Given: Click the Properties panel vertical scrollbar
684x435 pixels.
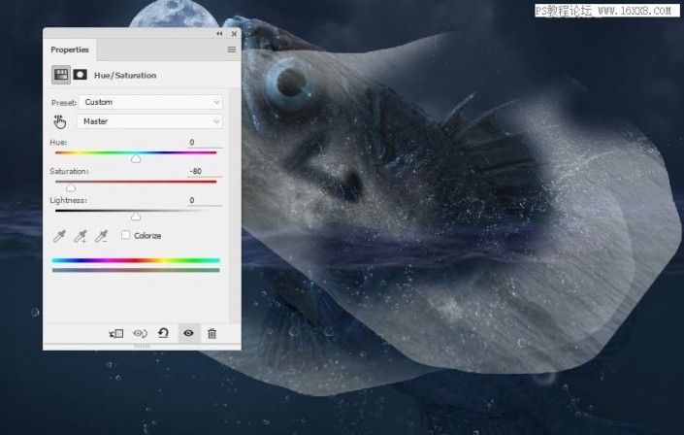Looking at the screenshot, I should click(x=234, y=205).
